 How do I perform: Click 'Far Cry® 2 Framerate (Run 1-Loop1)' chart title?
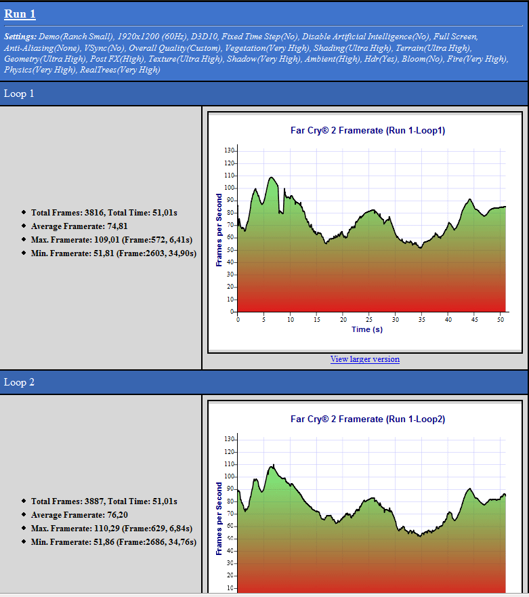coord(368,131)
